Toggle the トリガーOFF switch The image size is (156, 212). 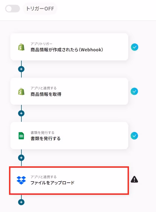point(12,9)
